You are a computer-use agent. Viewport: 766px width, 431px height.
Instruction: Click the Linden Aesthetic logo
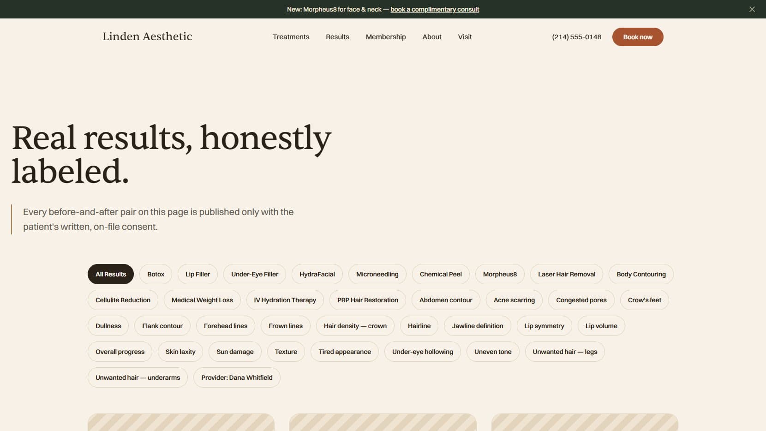147,36
